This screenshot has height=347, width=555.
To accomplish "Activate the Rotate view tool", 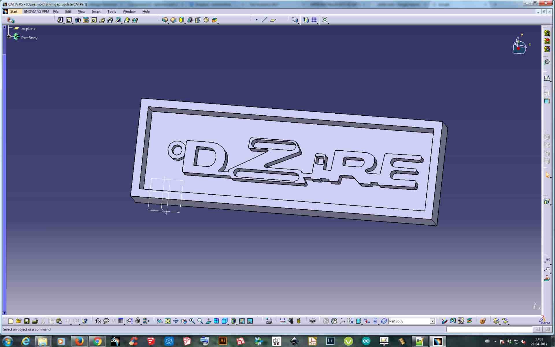I will [x=184, y=321].
